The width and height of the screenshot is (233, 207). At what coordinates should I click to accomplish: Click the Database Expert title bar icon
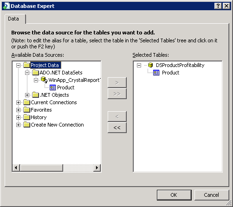[6, 6]
